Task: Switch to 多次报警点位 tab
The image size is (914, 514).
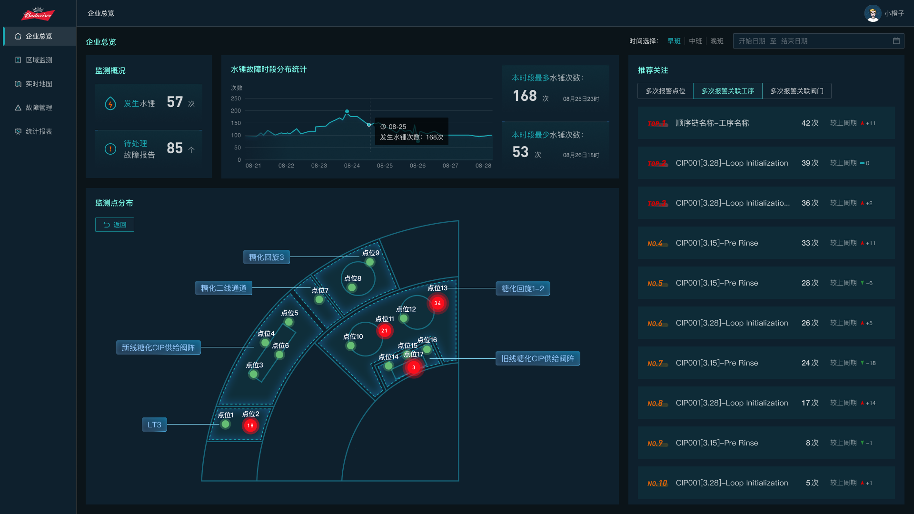Action: pos(665,91)
